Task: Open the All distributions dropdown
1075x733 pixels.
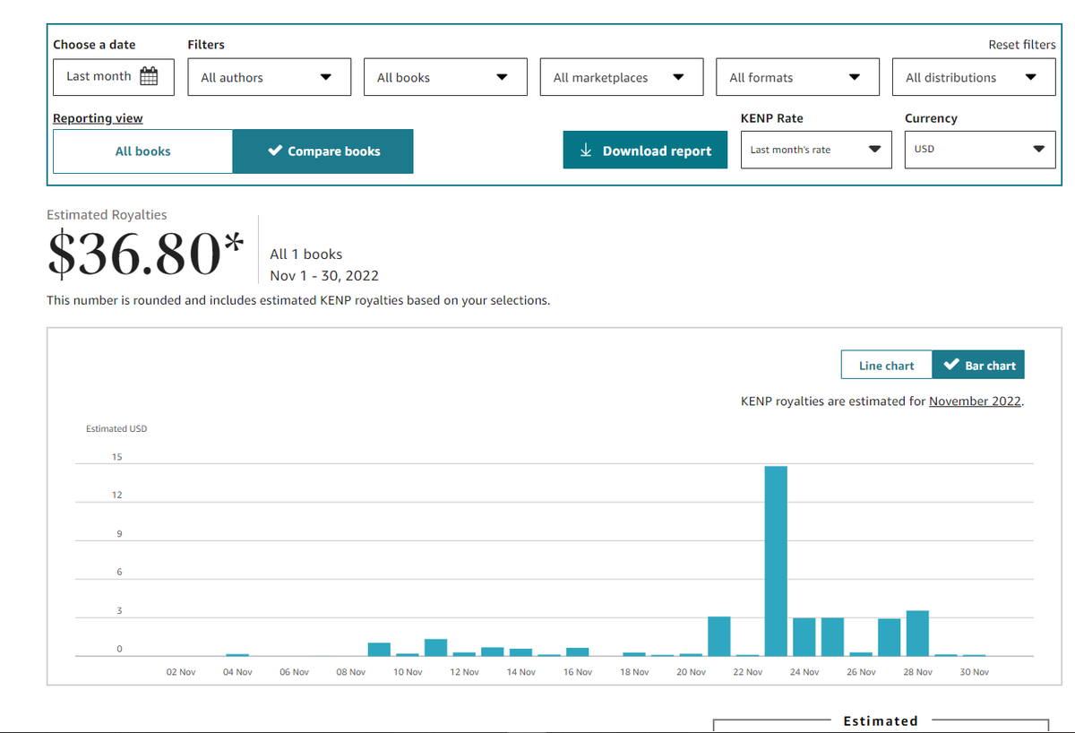Action: click(x=975, y=77)
